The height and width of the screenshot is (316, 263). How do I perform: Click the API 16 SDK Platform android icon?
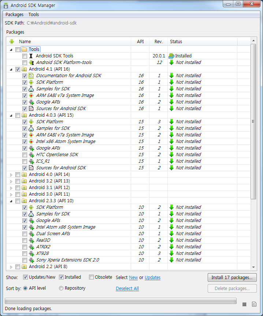point(31,82)
